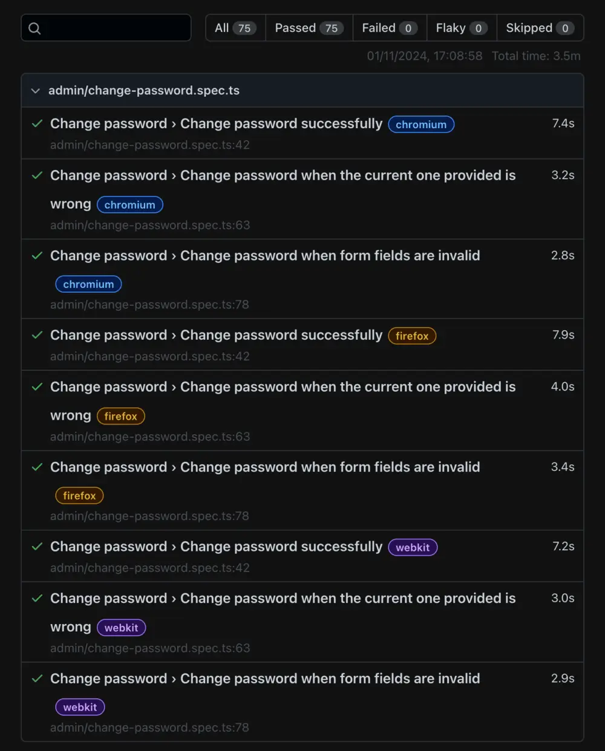Click the firefox badge on successful test
The image size is (605, 751).
click(x=412, y=336)
